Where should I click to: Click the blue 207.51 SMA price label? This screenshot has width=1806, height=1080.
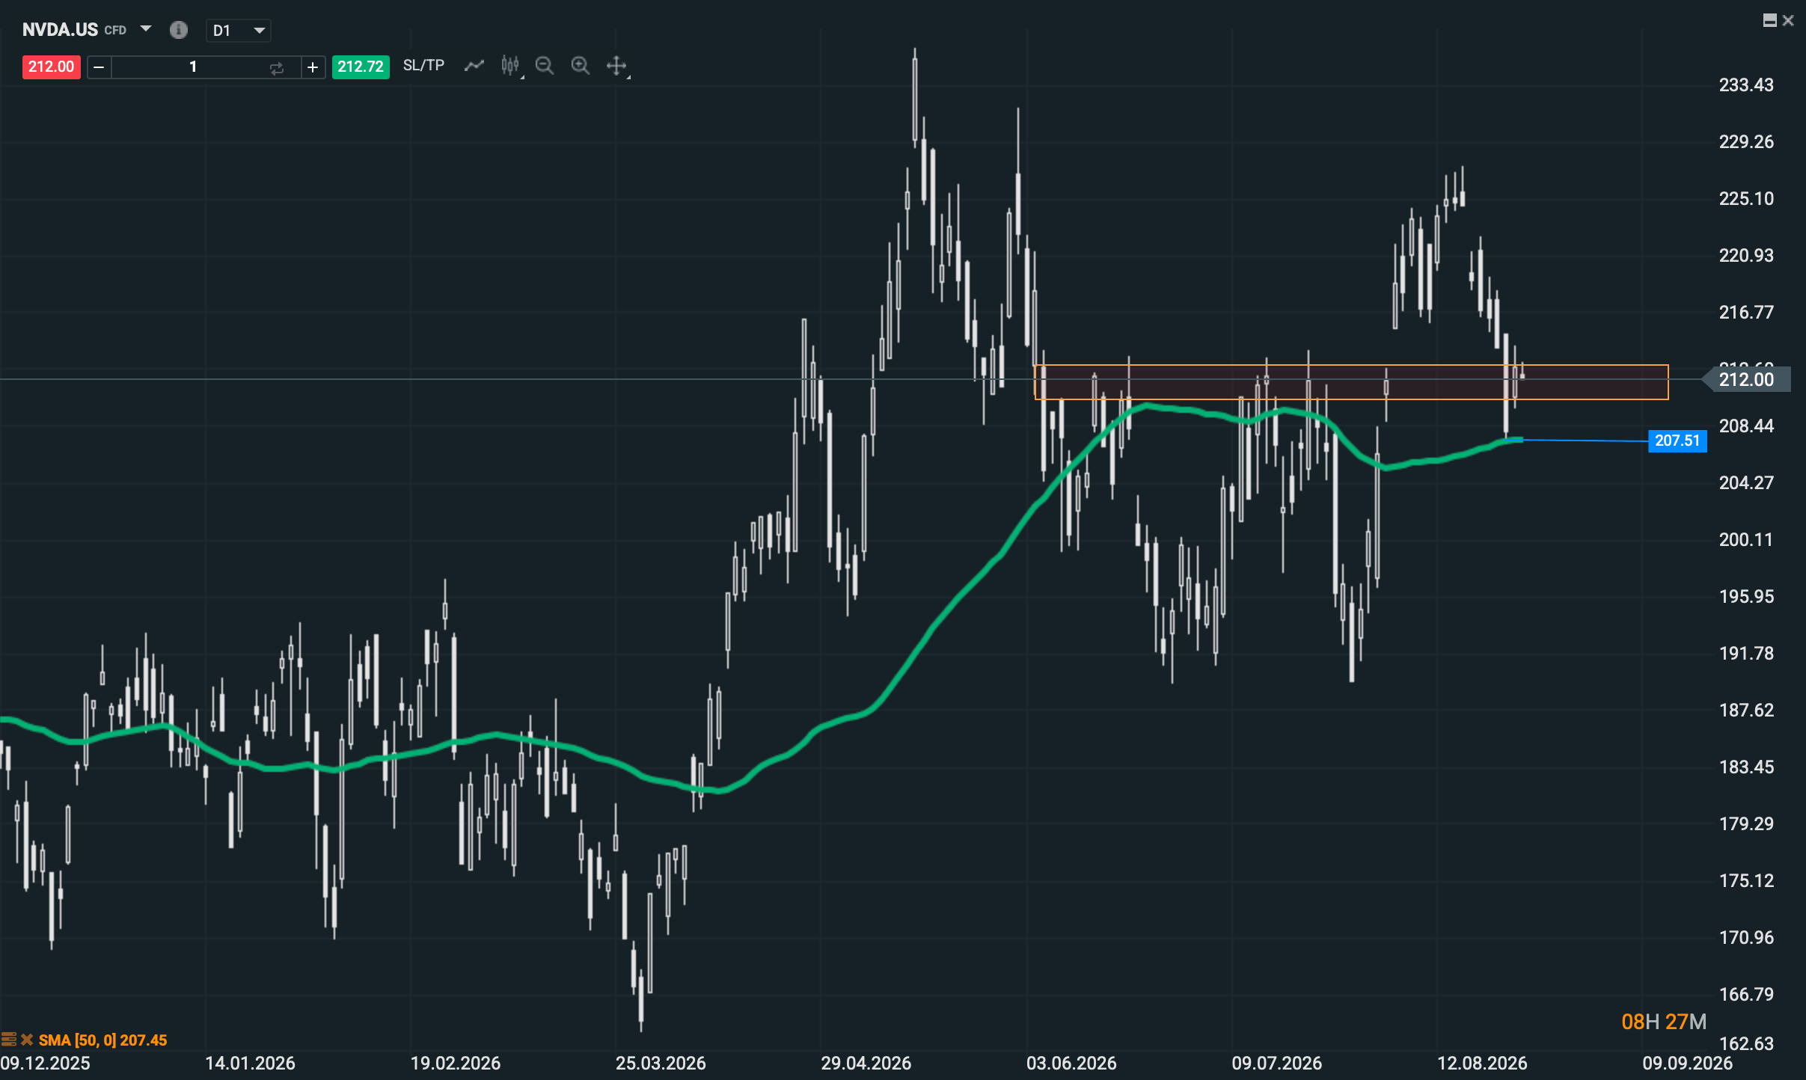point(1677,441)
